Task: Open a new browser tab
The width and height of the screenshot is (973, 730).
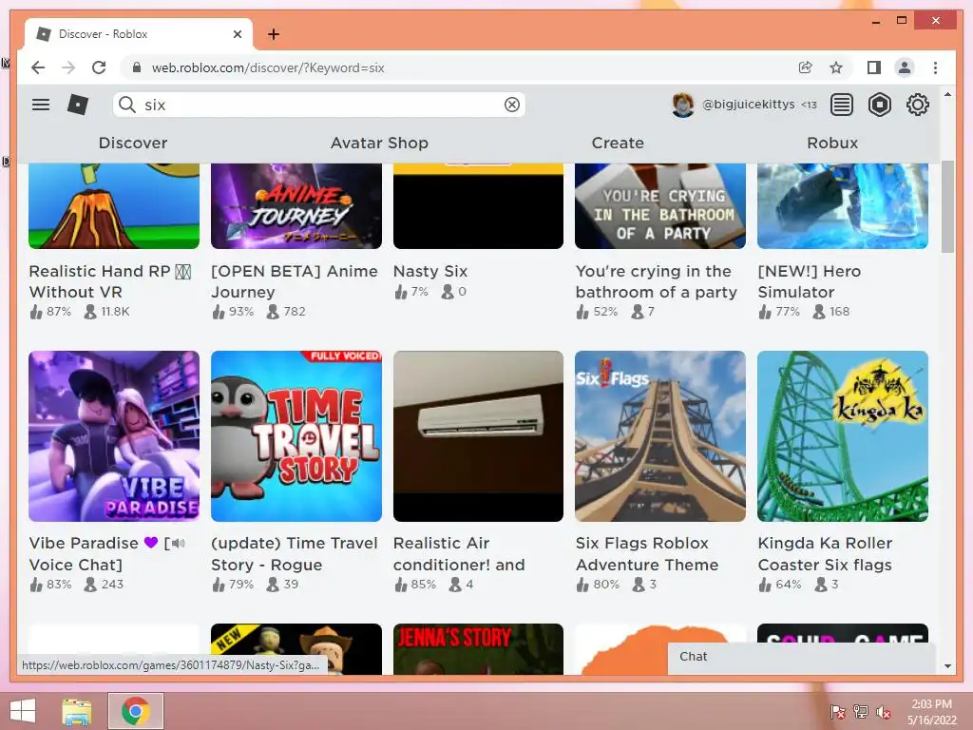Action: tap(274, 34)
